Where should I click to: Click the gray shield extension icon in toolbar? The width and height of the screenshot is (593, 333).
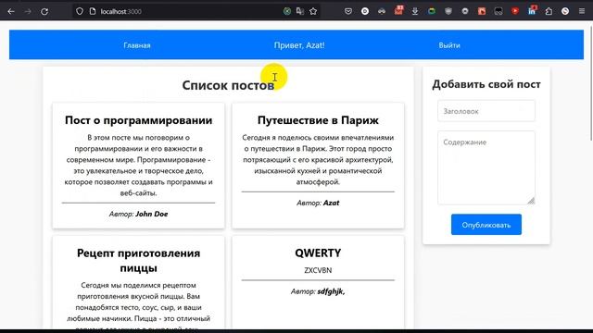(448, 11)
